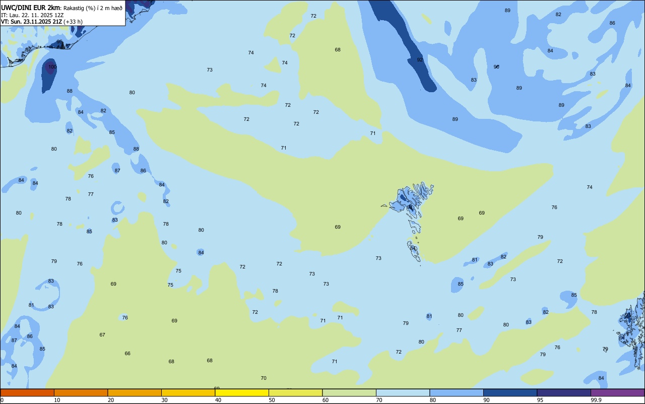Click the 60–70 light green legend segment
The width and height of the screenshot is (645, 404).
[x=349, y=392]
